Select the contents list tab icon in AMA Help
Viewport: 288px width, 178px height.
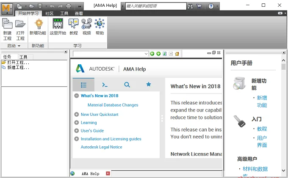point(83,85)
